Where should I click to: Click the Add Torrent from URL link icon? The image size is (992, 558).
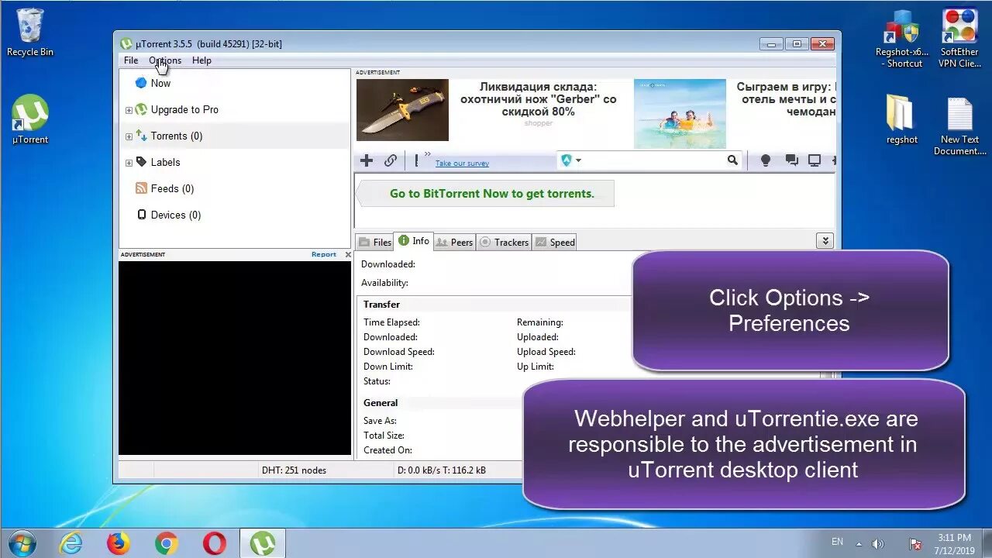point(391,160)
